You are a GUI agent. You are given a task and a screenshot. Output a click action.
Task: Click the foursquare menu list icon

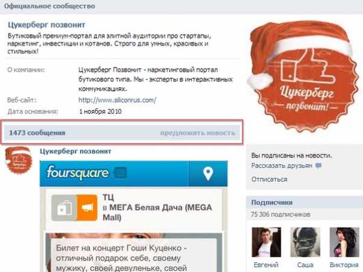point(121,173)
